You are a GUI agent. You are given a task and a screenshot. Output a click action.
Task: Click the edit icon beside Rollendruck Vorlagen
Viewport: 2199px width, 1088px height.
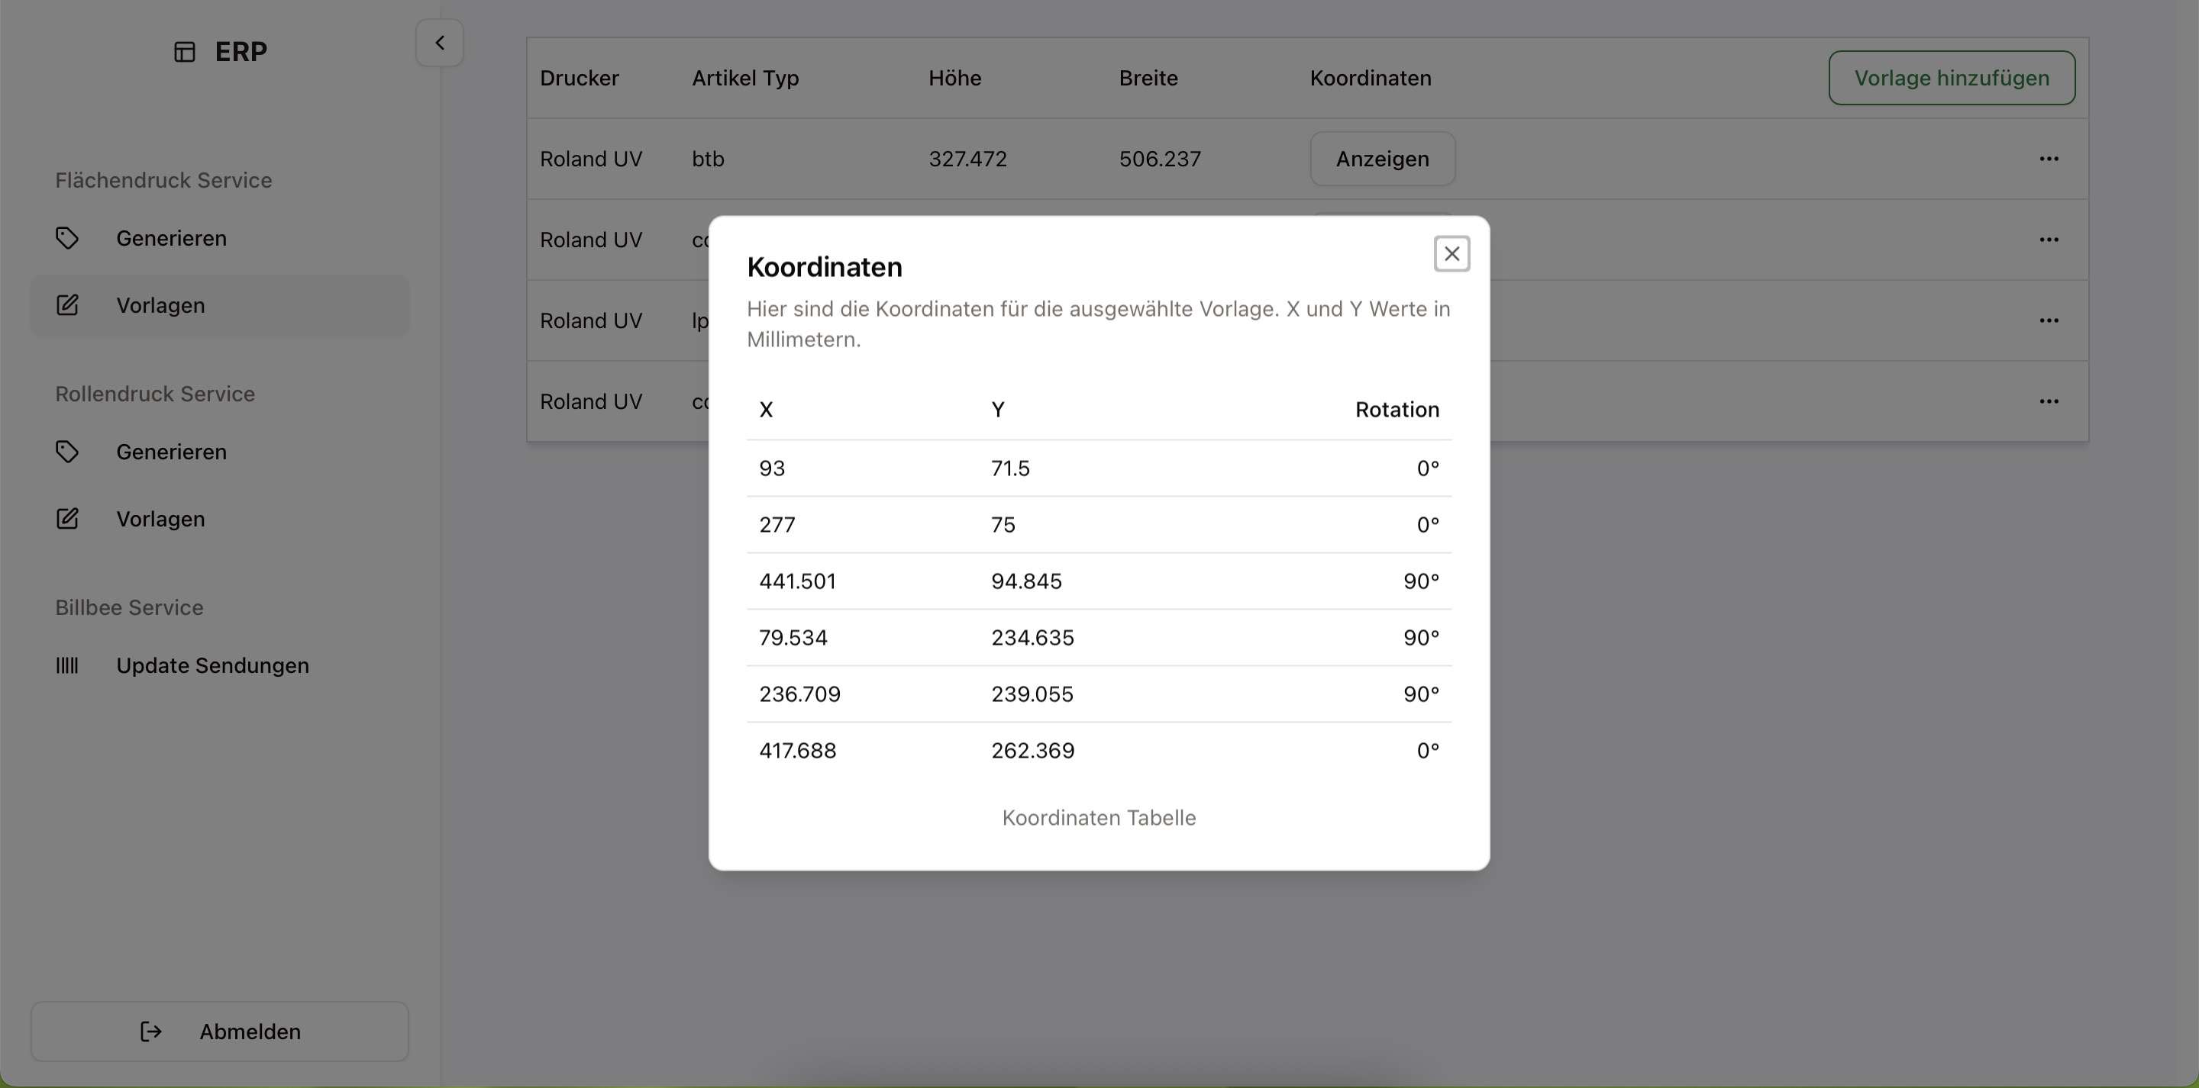pos(67,518)
